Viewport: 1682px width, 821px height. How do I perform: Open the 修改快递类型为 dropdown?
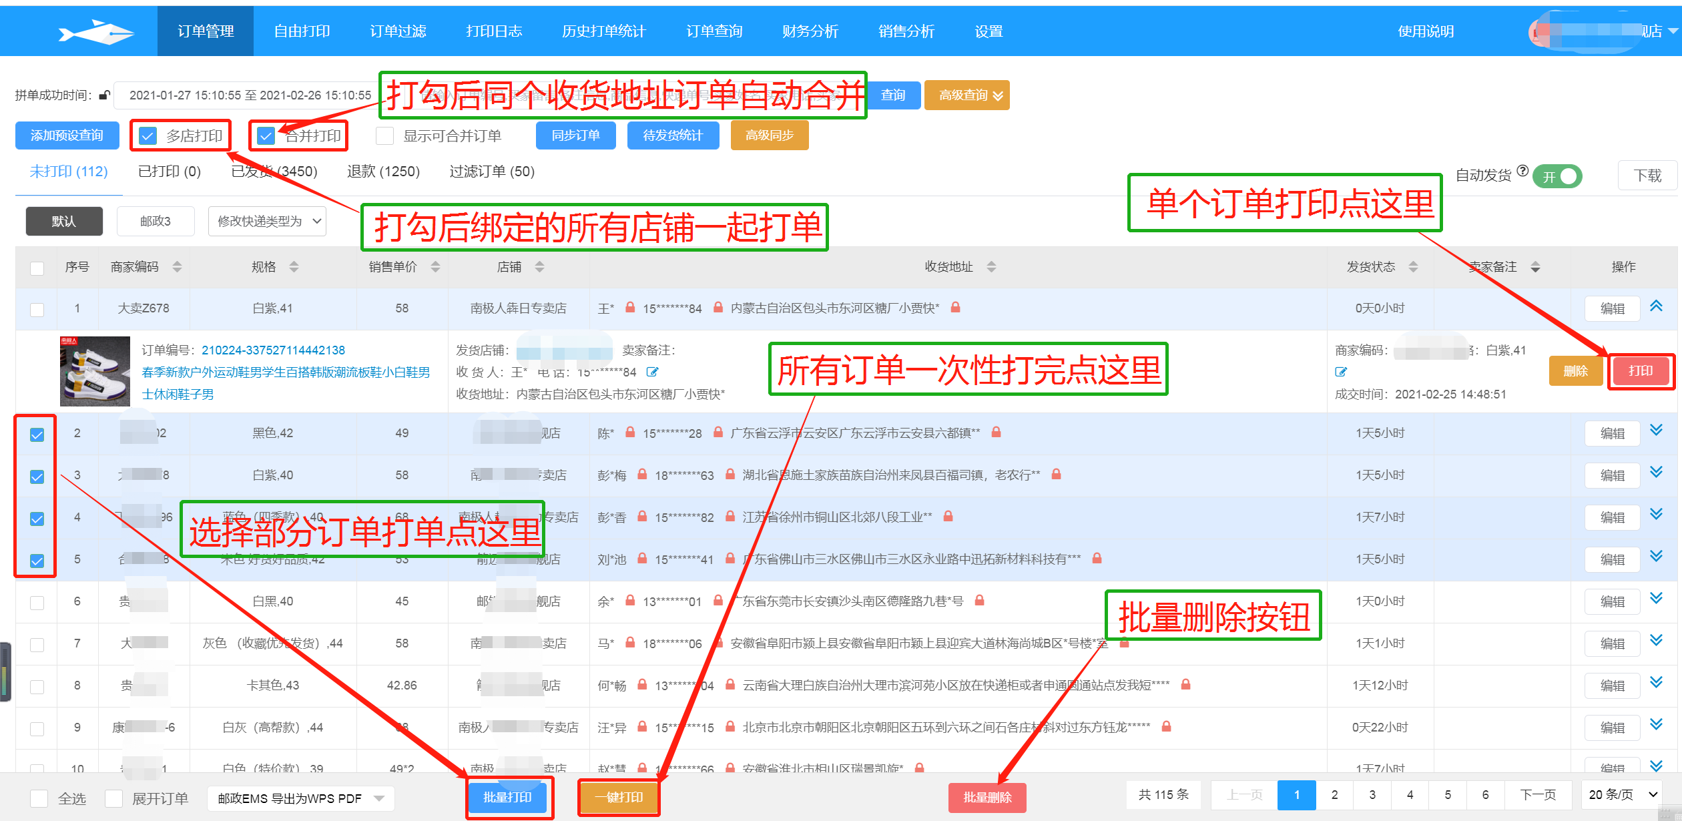tap(267, 221)
